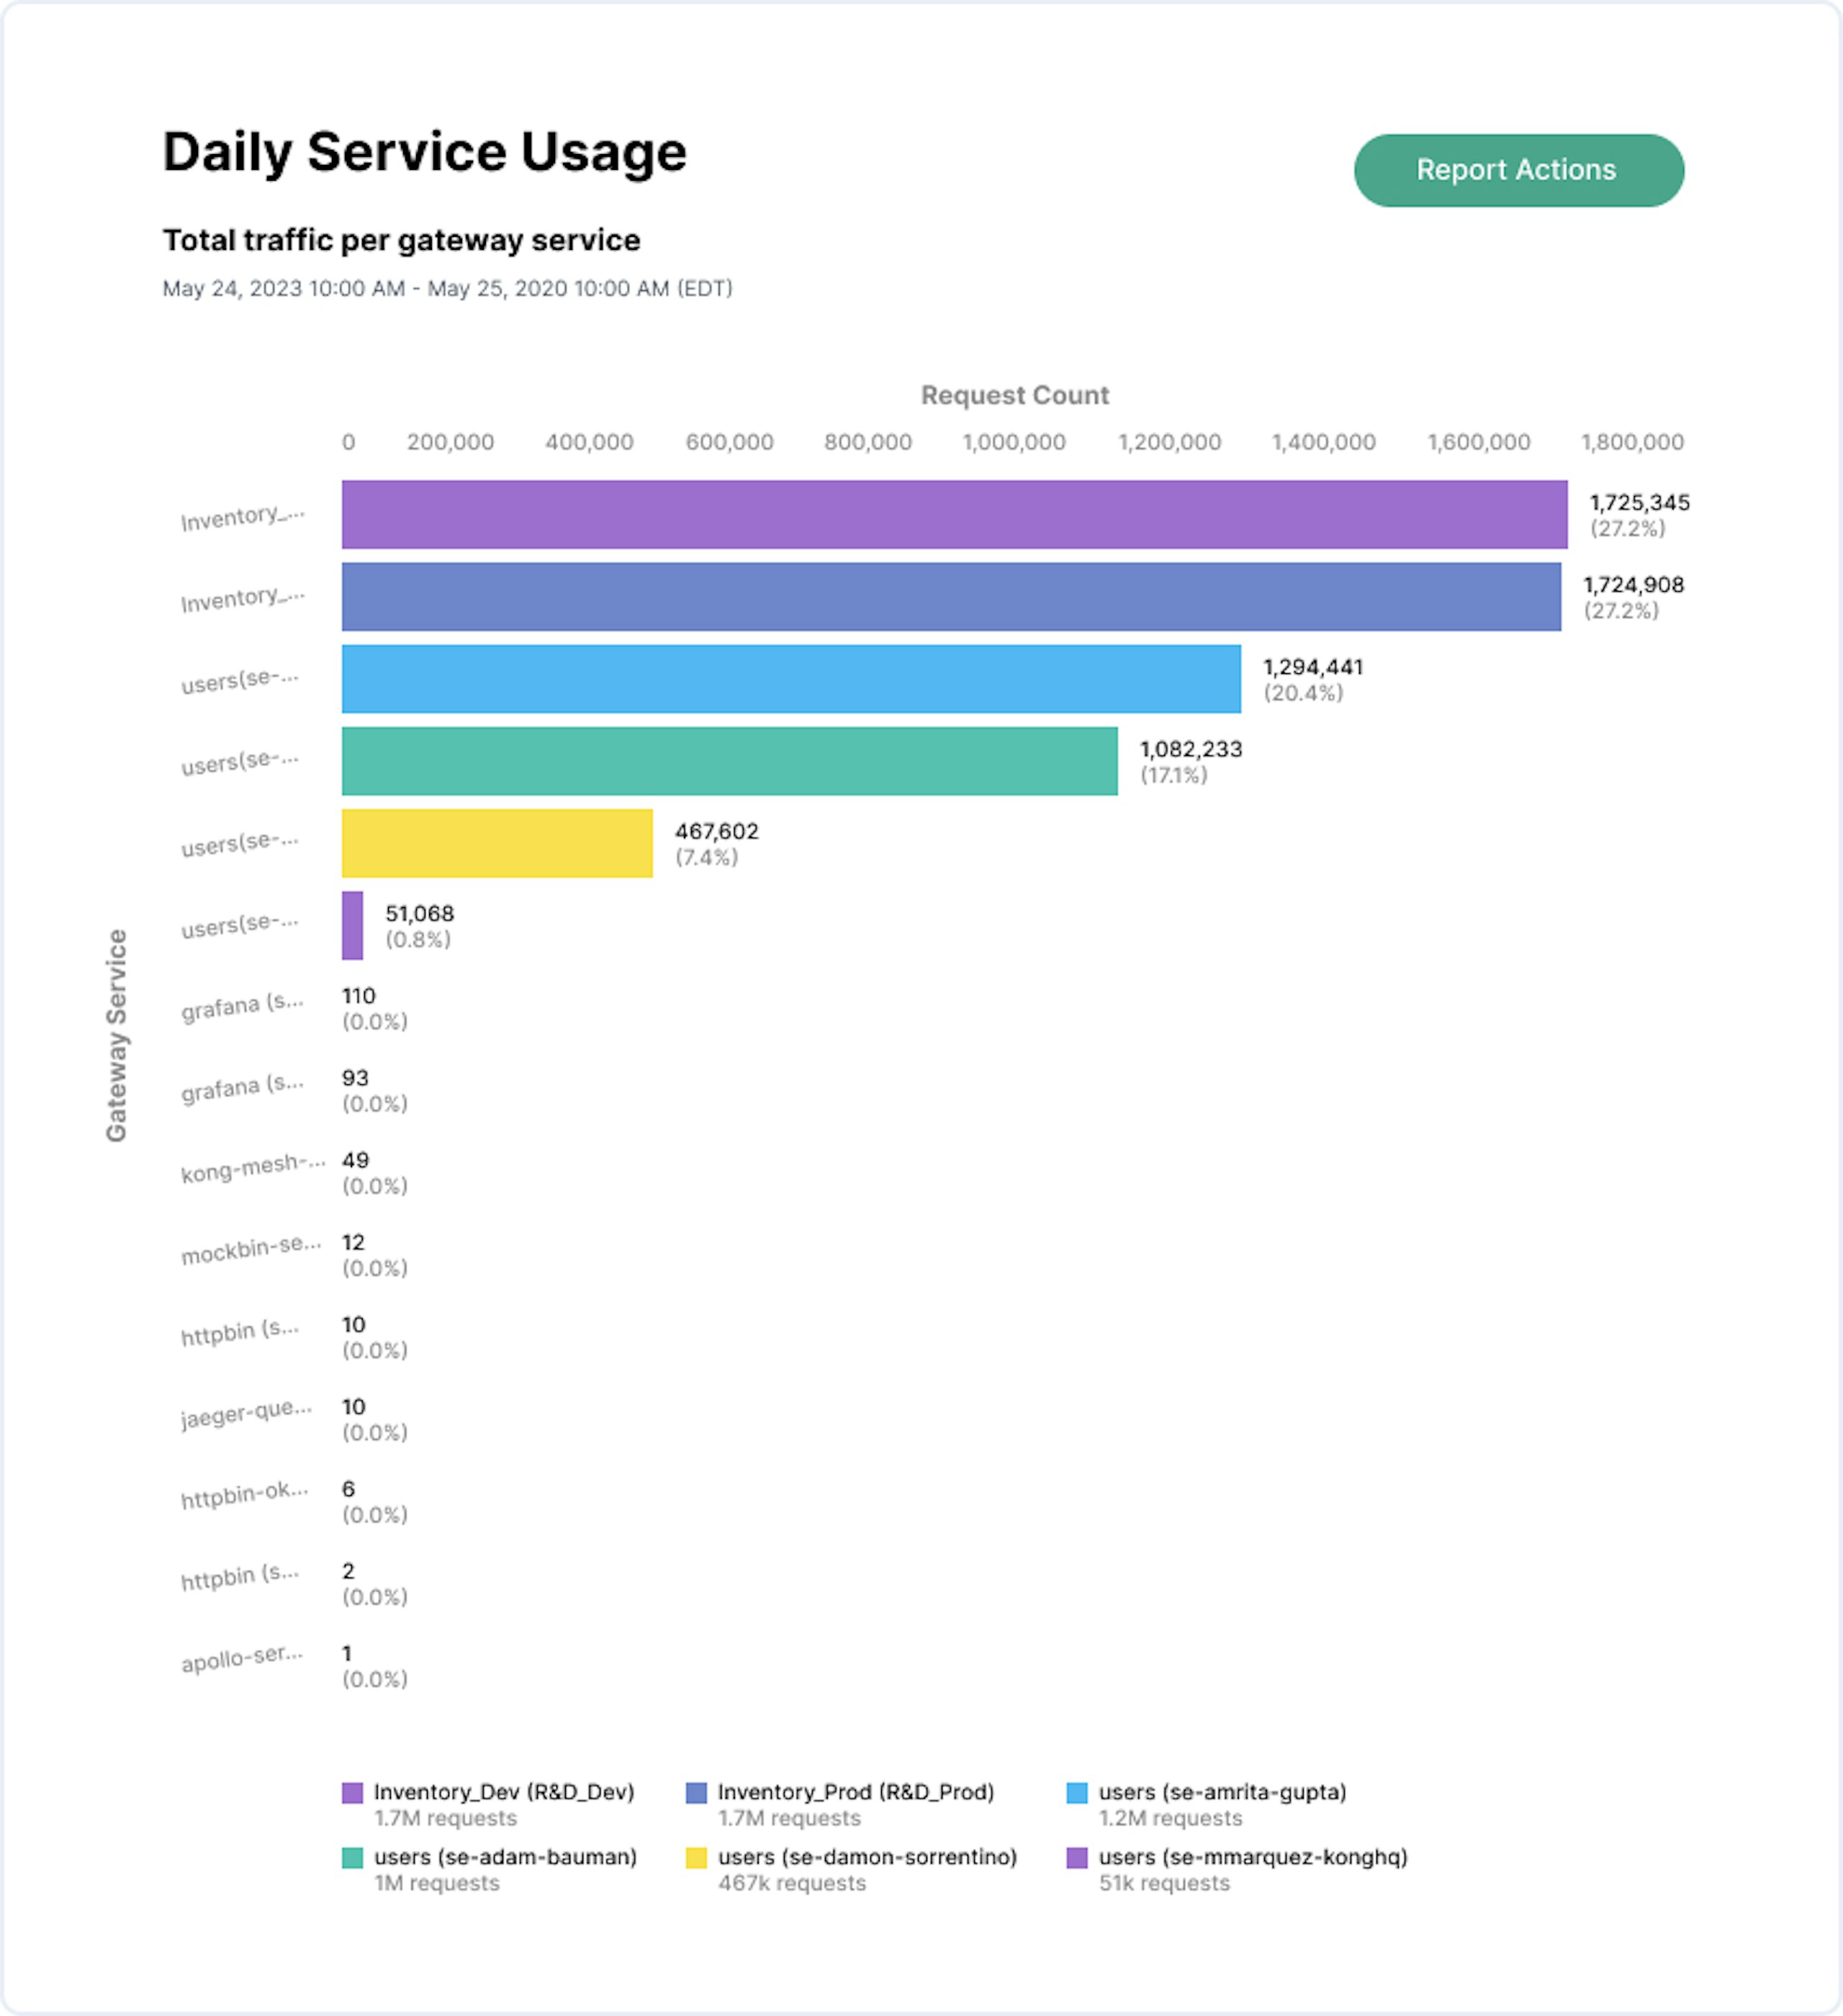Image resolution: width=1843 pixels, height=2016 pixels.
Task: Click the Report Actions button
Action: coord(1518,171)
